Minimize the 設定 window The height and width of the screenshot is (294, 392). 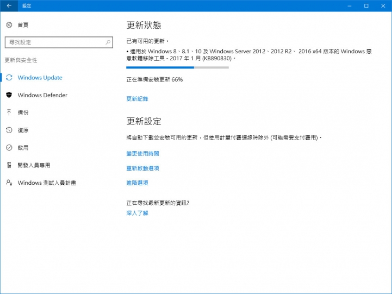(x=350, y=6)
